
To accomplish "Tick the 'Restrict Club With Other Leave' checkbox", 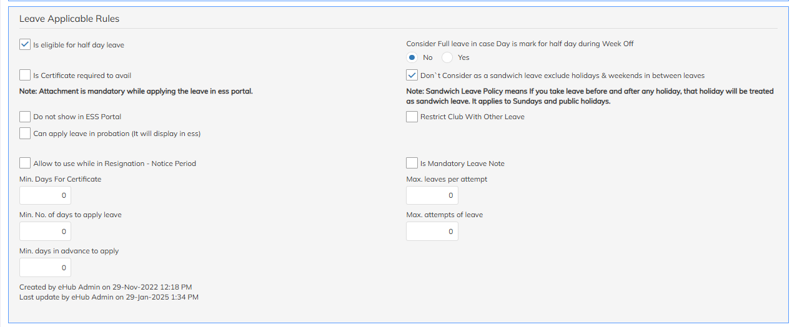I will coord(412,117).
